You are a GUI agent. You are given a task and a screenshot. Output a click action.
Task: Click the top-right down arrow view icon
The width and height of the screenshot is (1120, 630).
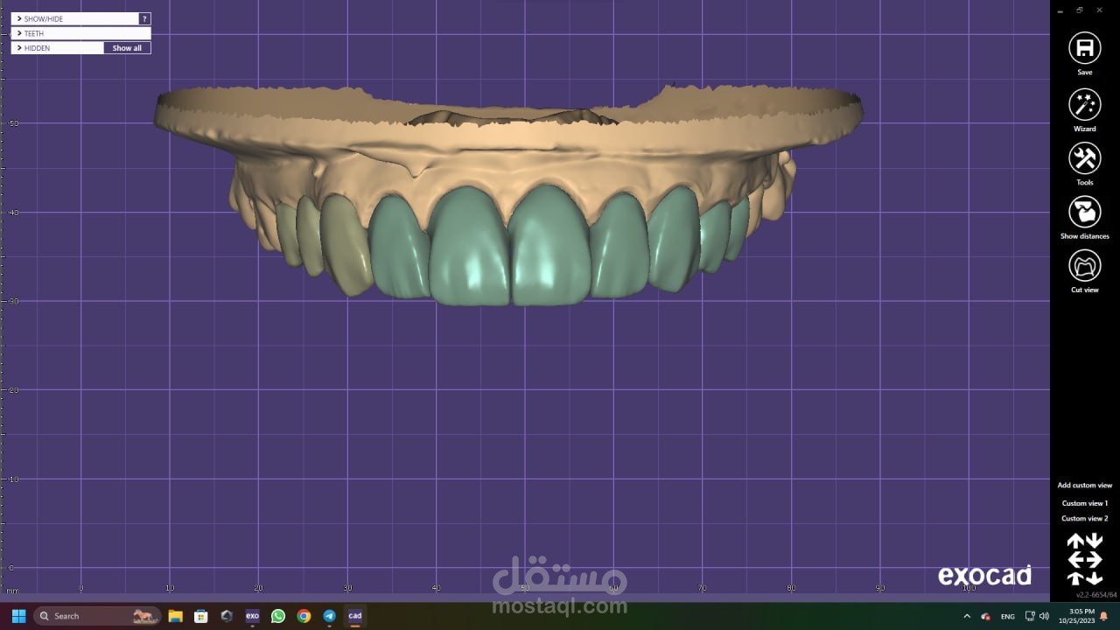1094,542
